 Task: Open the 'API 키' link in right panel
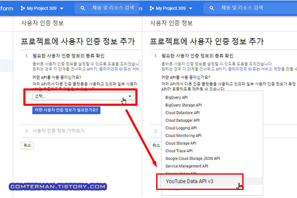tap(221, 69)
